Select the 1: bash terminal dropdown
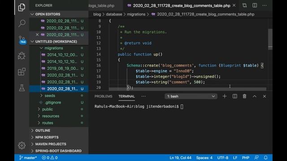Viewport: 287px width, 161px height. tap(191, 96)
